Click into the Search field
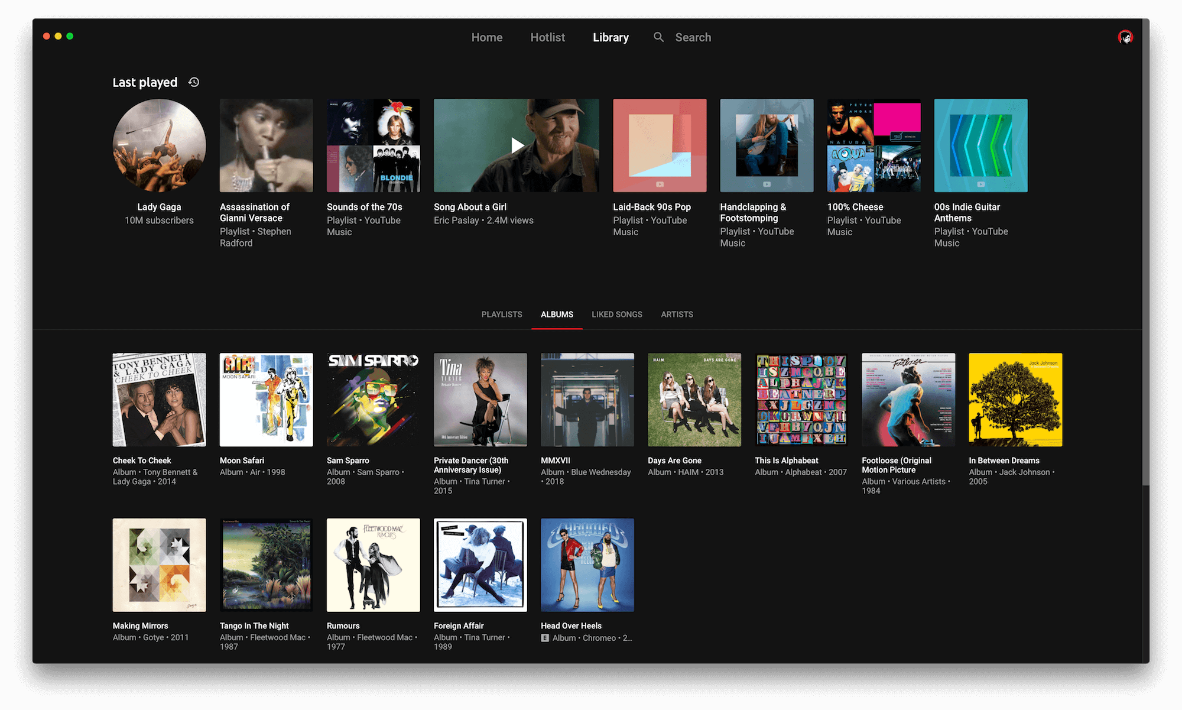1182x710 pixels. tap(693, 37)
